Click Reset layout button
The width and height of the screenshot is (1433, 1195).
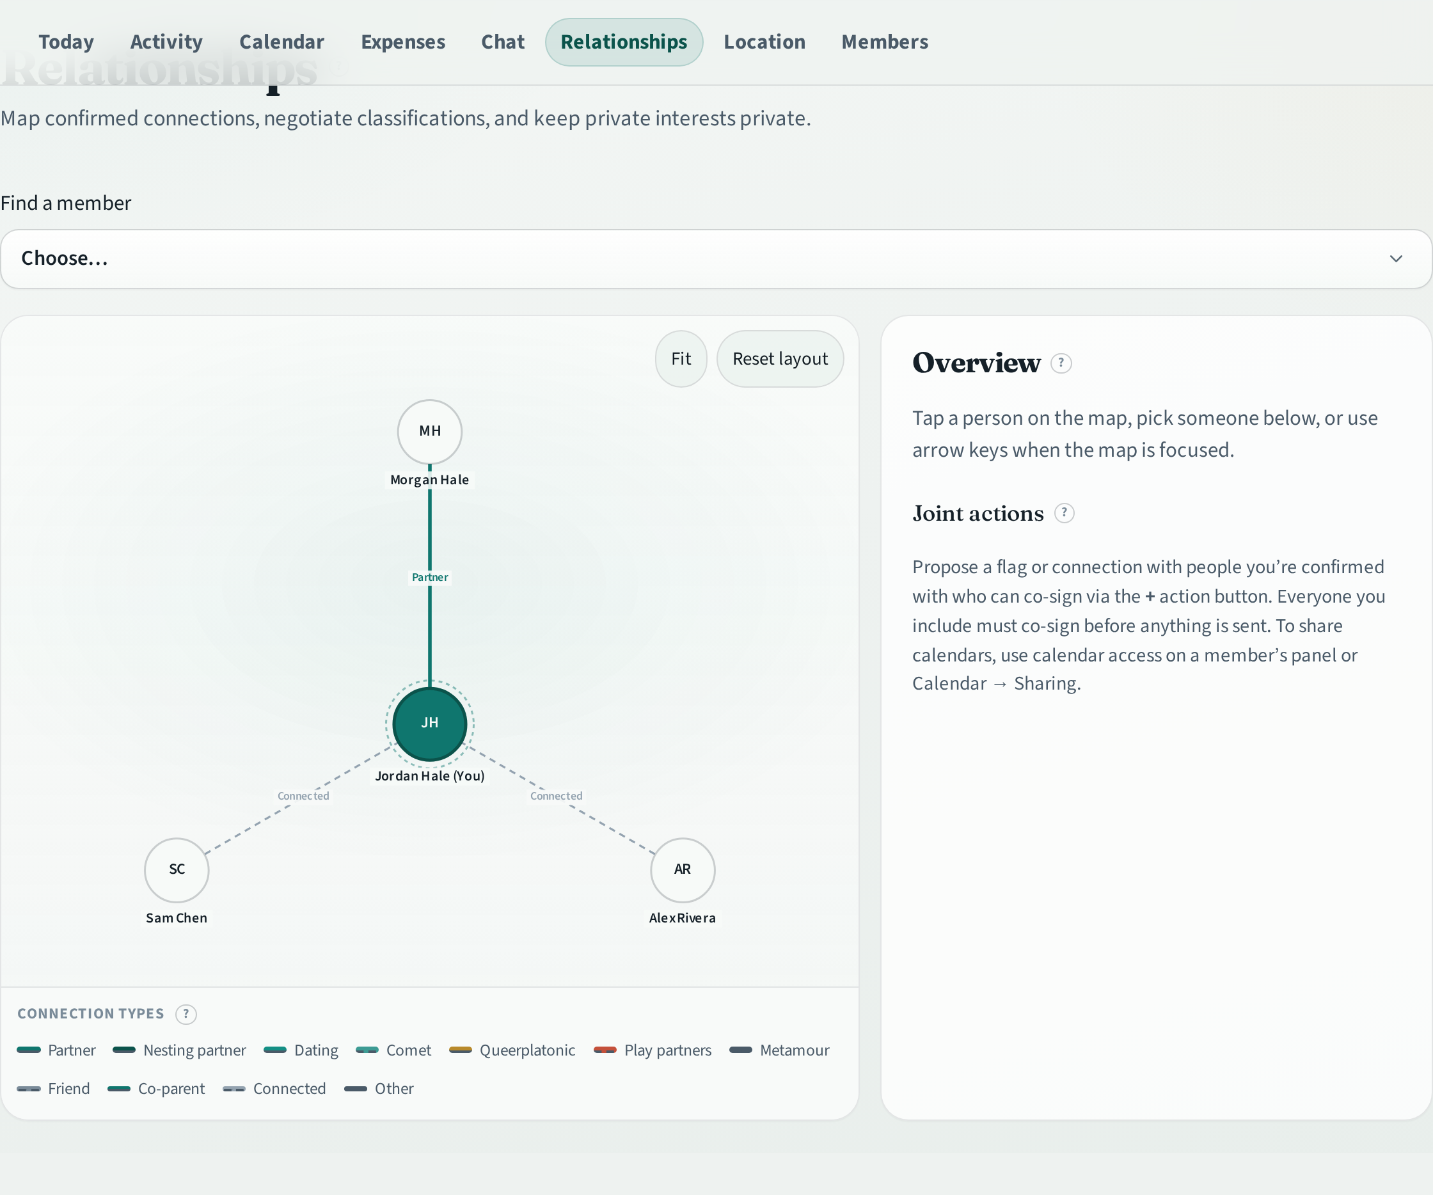(780, 359)
